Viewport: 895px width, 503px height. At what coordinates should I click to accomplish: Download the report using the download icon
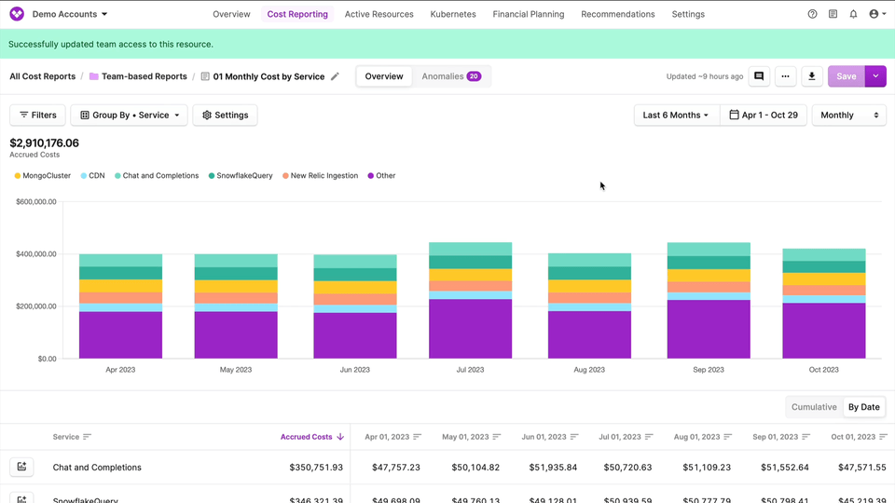click(812, 76)
